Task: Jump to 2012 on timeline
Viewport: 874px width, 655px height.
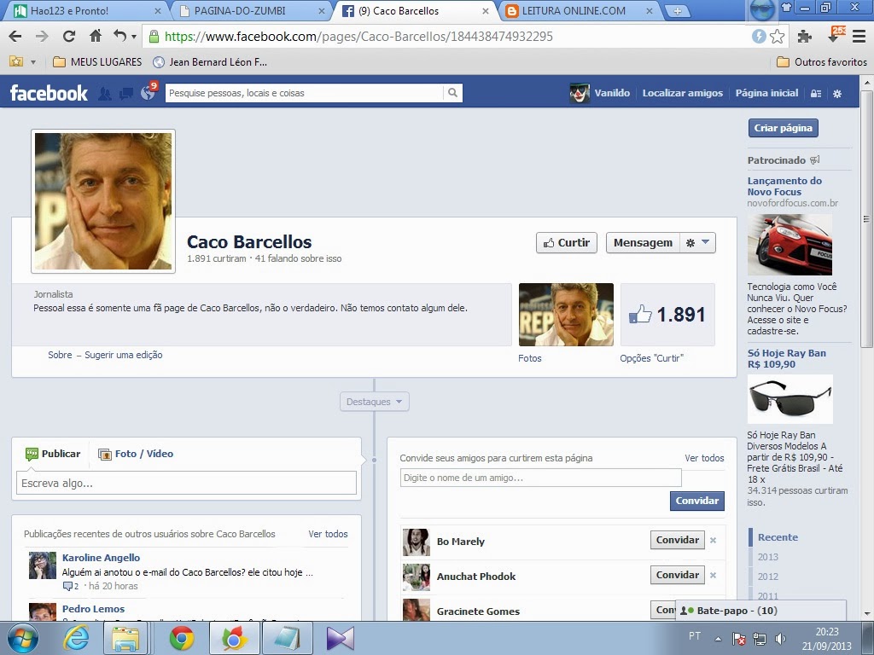Action: (767, 577)
